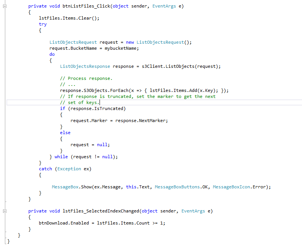The width and height of the screenshot is (302, 249).
Task: Click the 'If response is truncated' comment
Action: tap(138, 96)
